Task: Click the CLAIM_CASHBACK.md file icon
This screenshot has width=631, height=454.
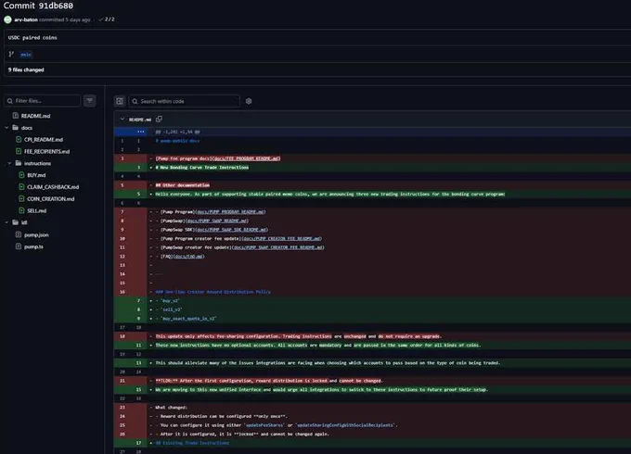Action: click(21, 187)
